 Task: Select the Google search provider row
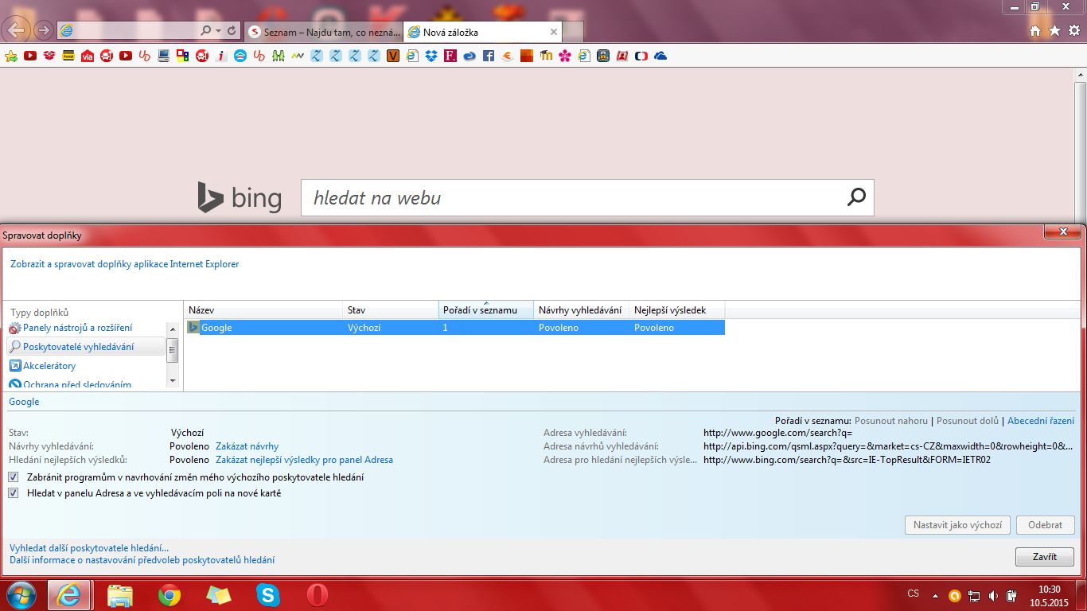(454, 328)
